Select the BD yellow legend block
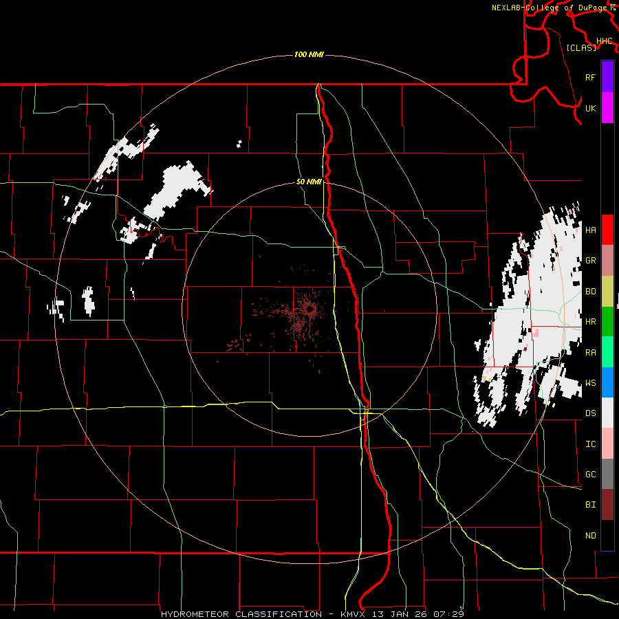619x619 pixels. tap(607, 292)
